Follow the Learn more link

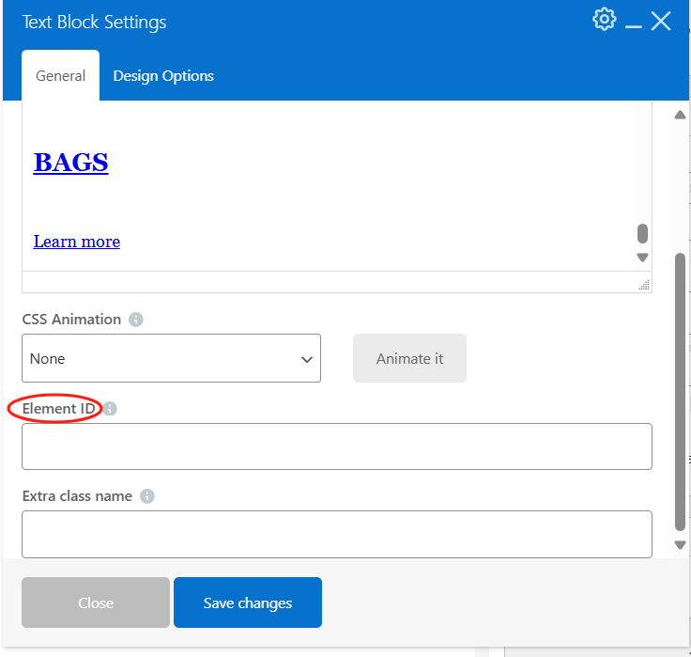pos(77,242)
